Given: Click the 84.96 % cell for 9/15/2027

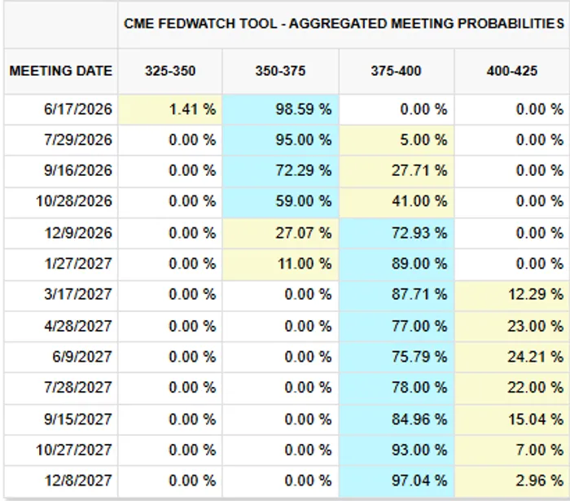Looking at the screenshot, I should 397,420.
